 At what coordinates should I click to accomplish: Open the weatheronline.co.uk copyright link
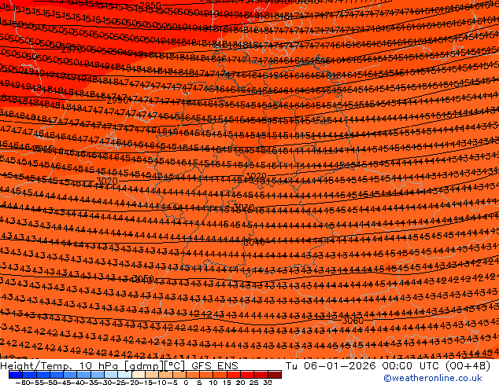click(x=432, y=378)
